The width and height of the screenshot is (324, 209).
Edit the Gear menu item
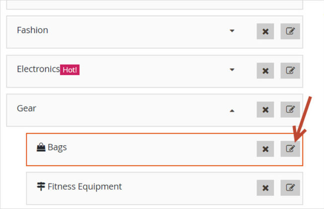(x=290, y=109)
